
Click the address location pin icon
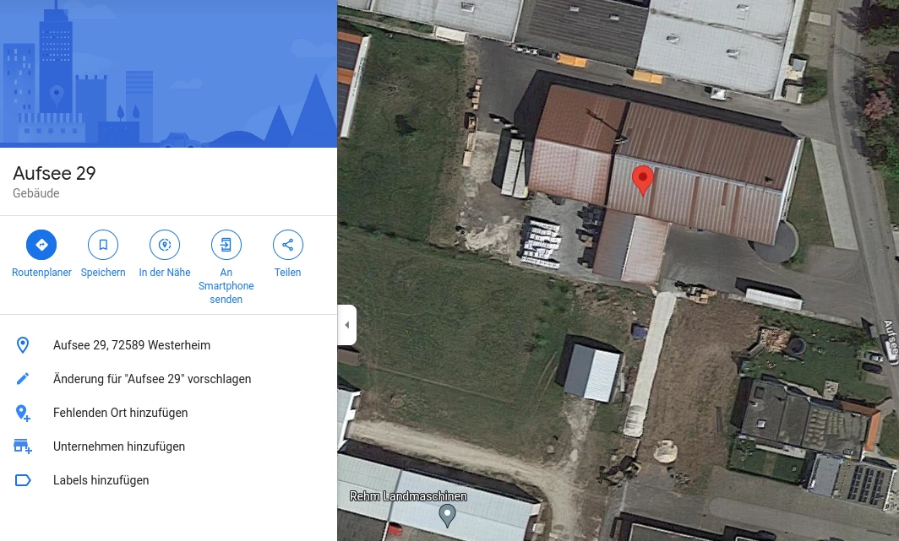click(22, 345)
